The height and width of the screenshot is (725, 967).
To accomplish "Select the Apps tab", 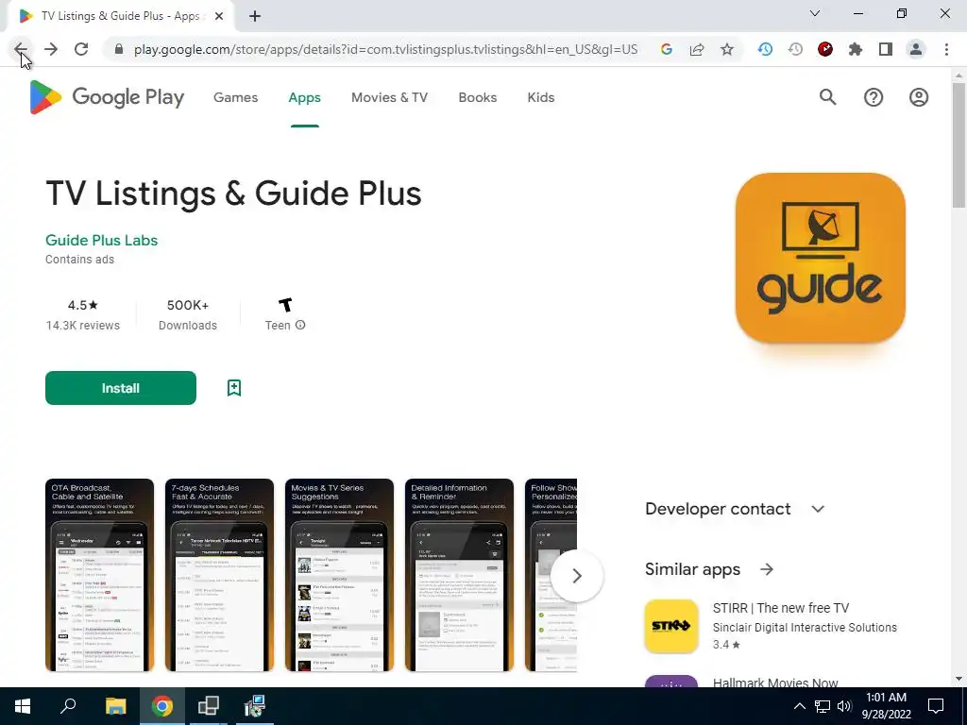I will pos(305,97).
